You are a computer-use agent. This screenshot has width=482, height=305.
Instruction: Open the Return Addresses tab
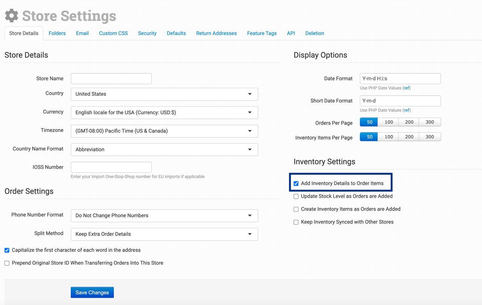(216, 33)
